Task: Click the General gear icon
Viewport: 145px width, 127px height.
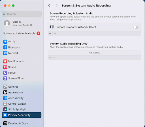Action: 5,87
